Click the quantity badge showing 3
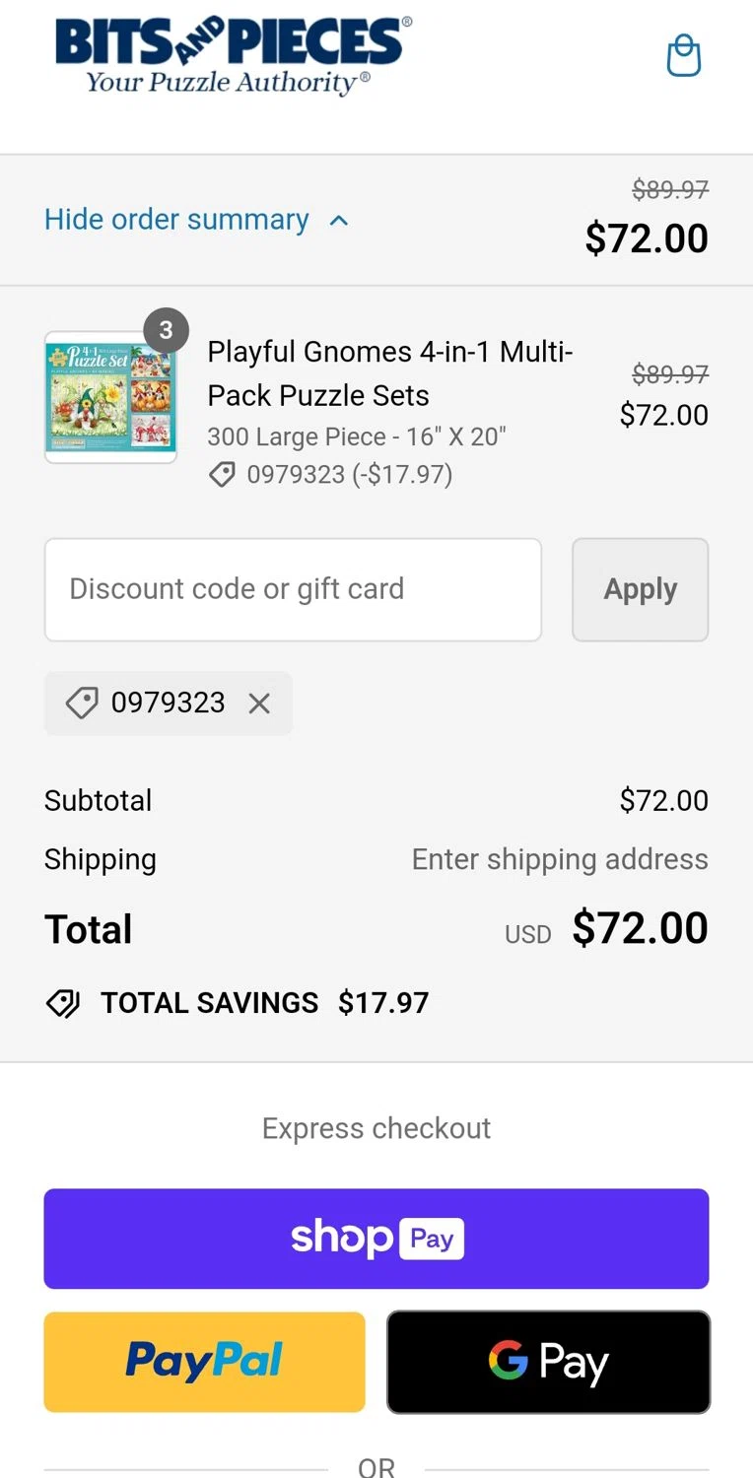This screenshot has width=753, height=1478. 166,331
